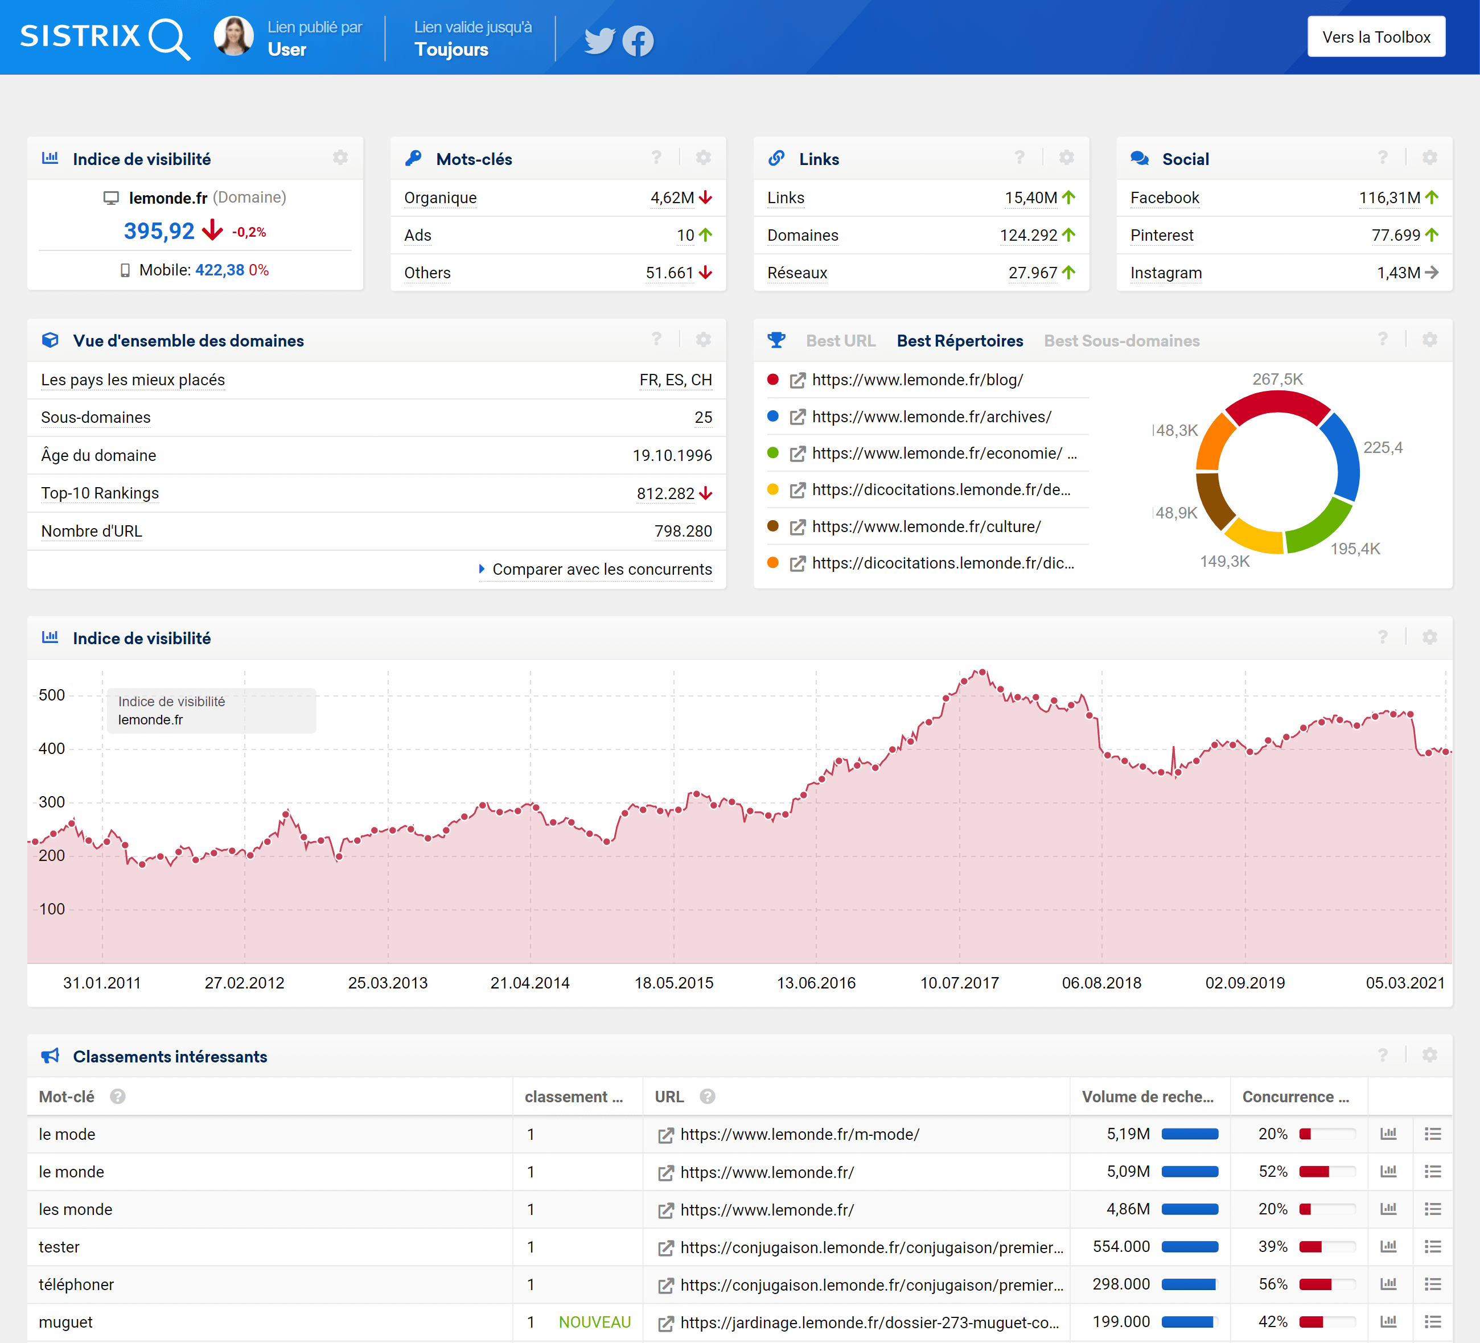Open the lemonde.fr/economie/ directory link
Image resolution: width=1480 pixels, height=1343 pixels.
tap(944, 454)
